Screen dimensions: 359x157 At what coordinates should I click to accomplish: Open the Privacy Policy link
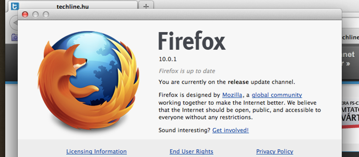click(x=275, y=151)
